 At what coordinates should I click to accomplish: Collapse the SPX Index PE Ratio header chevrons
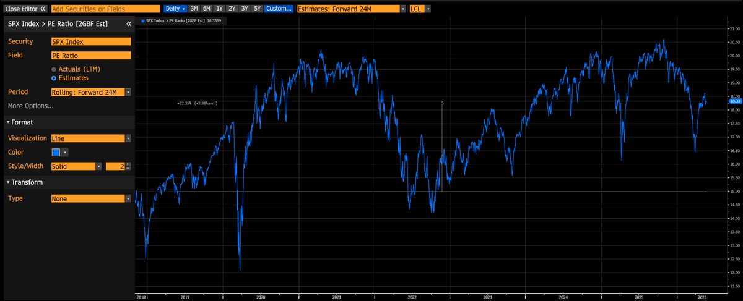point(129,23)
